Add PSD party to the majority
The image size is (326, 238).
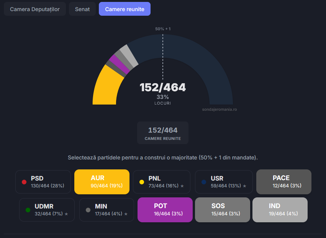point(43,182)
